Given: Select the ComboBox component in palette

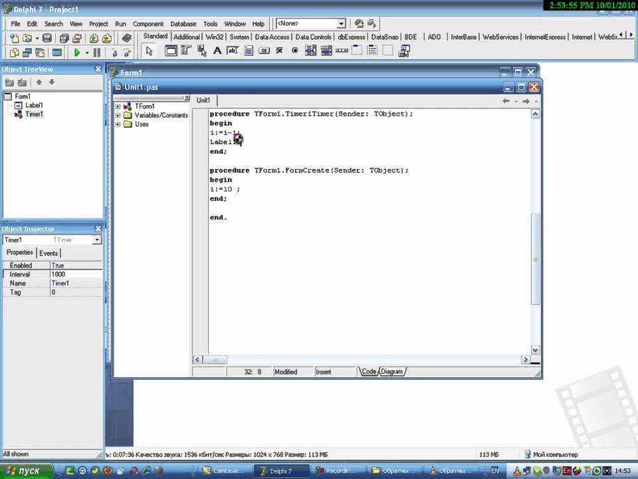Looking at the screenshot, I should 326,51.
